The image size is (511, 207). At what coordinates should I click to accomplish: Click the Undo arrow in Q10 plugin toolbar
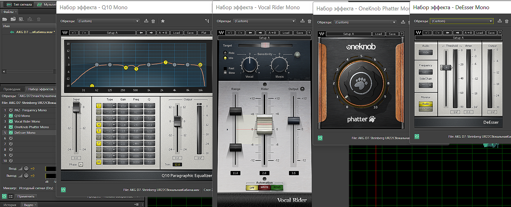point(74,33)
